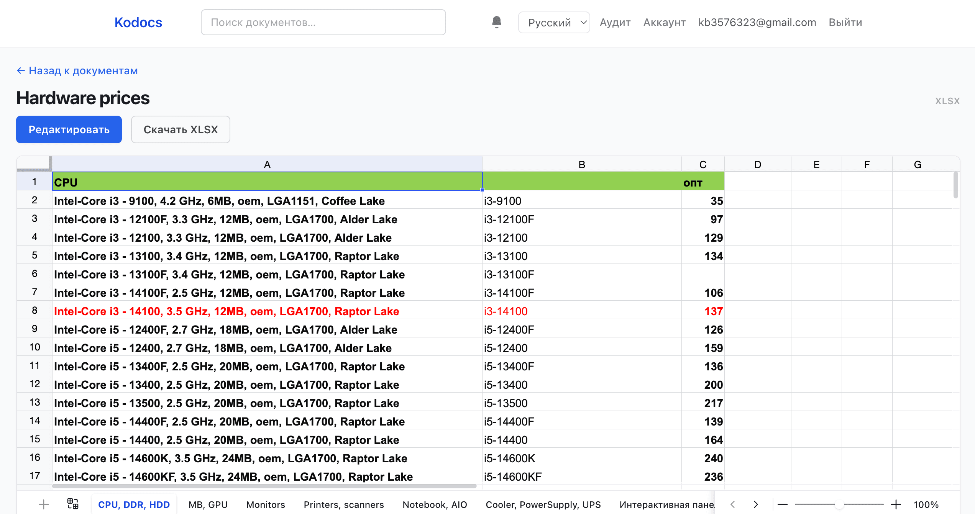Click the select-all corner of the grid
This screenshot has height=514, width=975.
coord(34,164)
